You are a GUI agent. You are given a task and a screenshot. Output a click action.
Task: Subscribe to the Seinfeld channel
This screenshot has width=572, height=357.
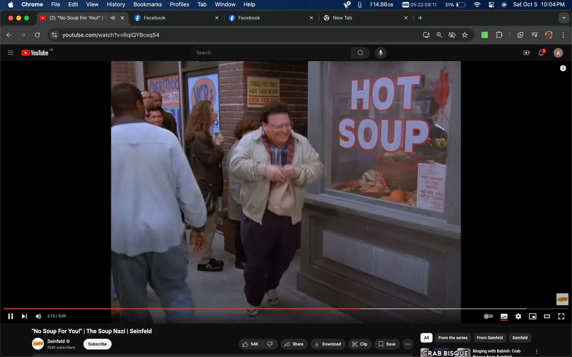coord(97,344)
